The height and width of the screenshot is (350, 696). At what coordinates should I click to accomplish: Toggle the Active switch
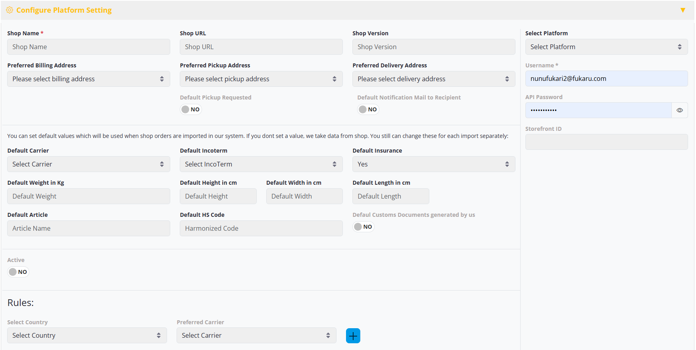[18, 272]
